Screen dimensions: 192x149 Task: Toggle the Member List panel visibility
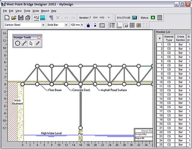point(112,25)
